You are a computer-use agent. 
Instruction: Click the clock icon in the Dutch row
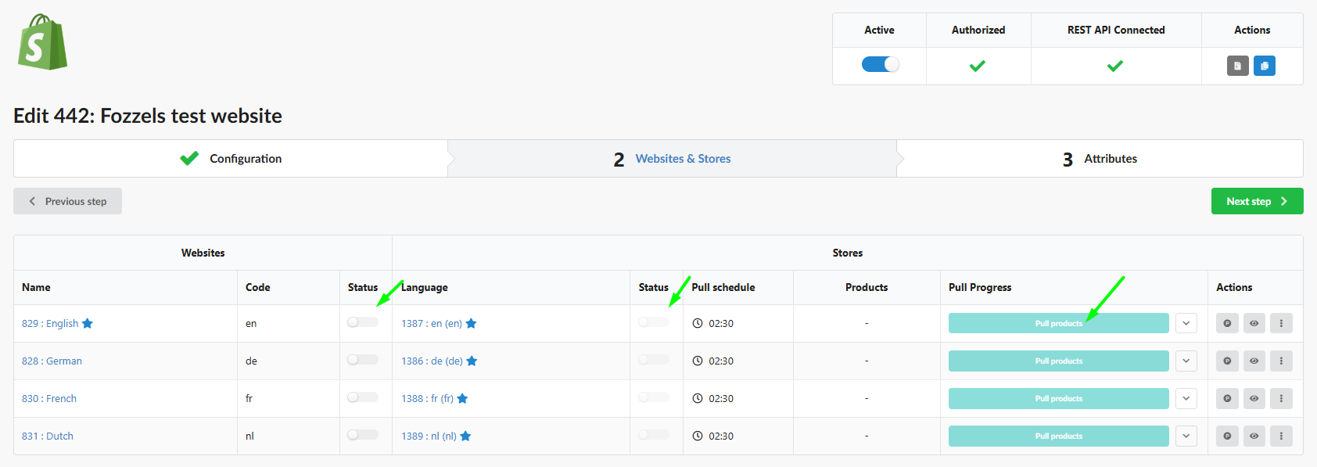coord(698,436)
